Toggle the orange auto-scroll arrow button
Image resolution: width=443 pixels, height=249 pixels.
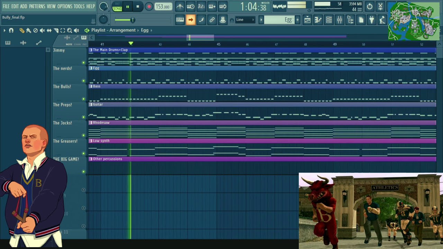pyautogui.click(x=190, y=20)
